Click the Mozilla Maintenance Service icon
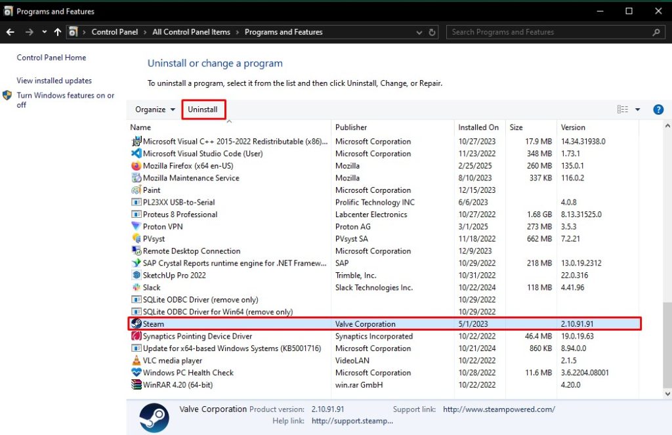 click(136, 177)
